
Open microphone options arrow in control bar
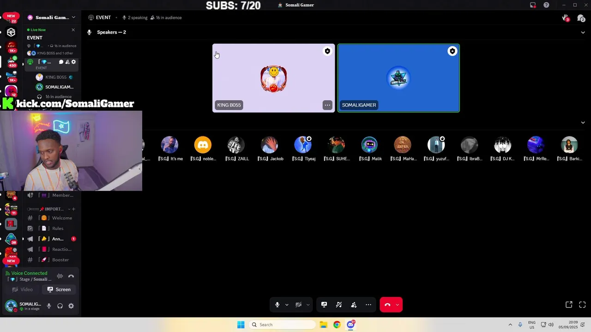(287, 305)
